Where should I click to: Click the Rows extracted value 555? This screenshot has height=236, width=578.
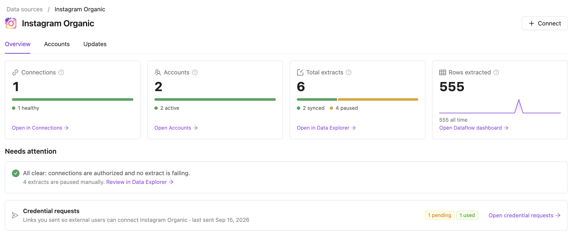pyautogui.click(x=452, y=87)
